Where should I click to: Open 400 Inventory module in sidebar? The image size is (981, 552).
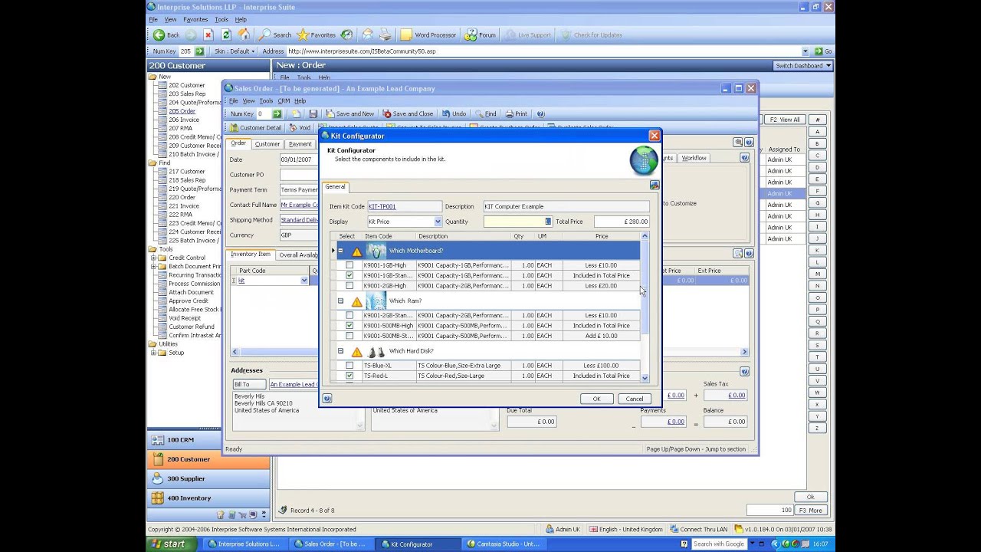click(208, 498)
